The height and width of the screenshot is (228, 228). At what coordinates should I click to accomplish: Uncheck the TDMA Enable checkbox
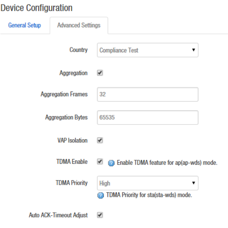click(100, 162)
